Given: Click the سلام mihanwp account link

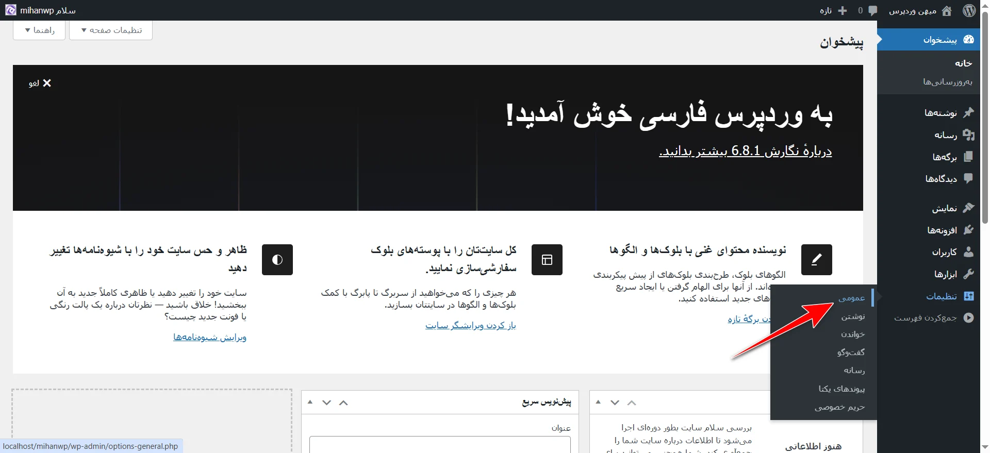Looking at the screenshot, I should [x=47, y=10].
